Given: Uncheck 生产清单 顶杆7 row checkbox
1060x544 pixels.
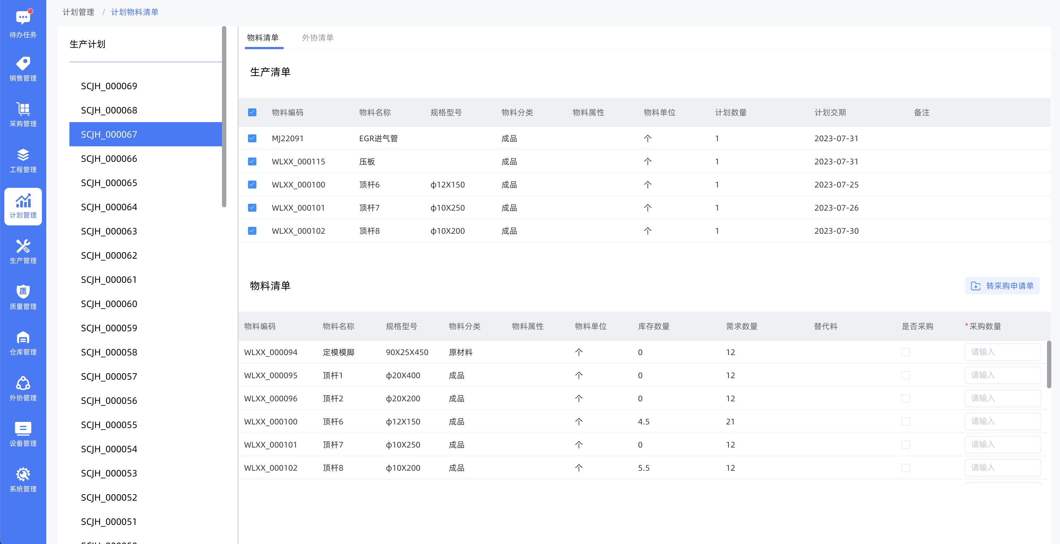Looking at the screenshot, I should tap(252, 207).
